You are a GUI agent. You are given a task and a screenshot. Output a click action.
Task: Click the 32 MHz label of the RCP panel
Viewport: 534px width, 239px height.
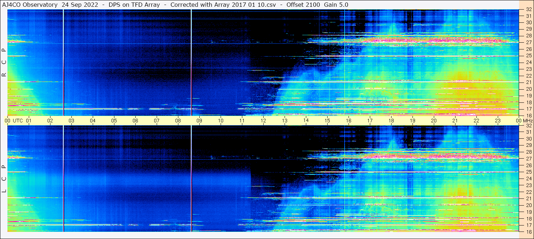click(528, 10)
